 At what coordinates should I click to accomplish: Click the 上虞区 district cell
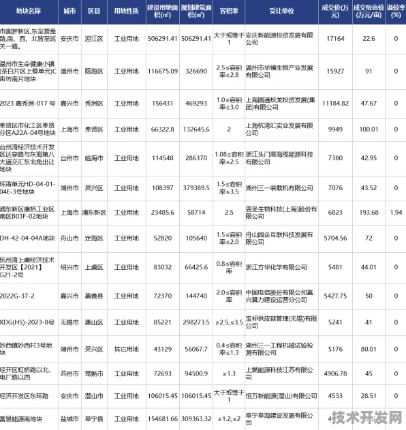click(94, 267)
